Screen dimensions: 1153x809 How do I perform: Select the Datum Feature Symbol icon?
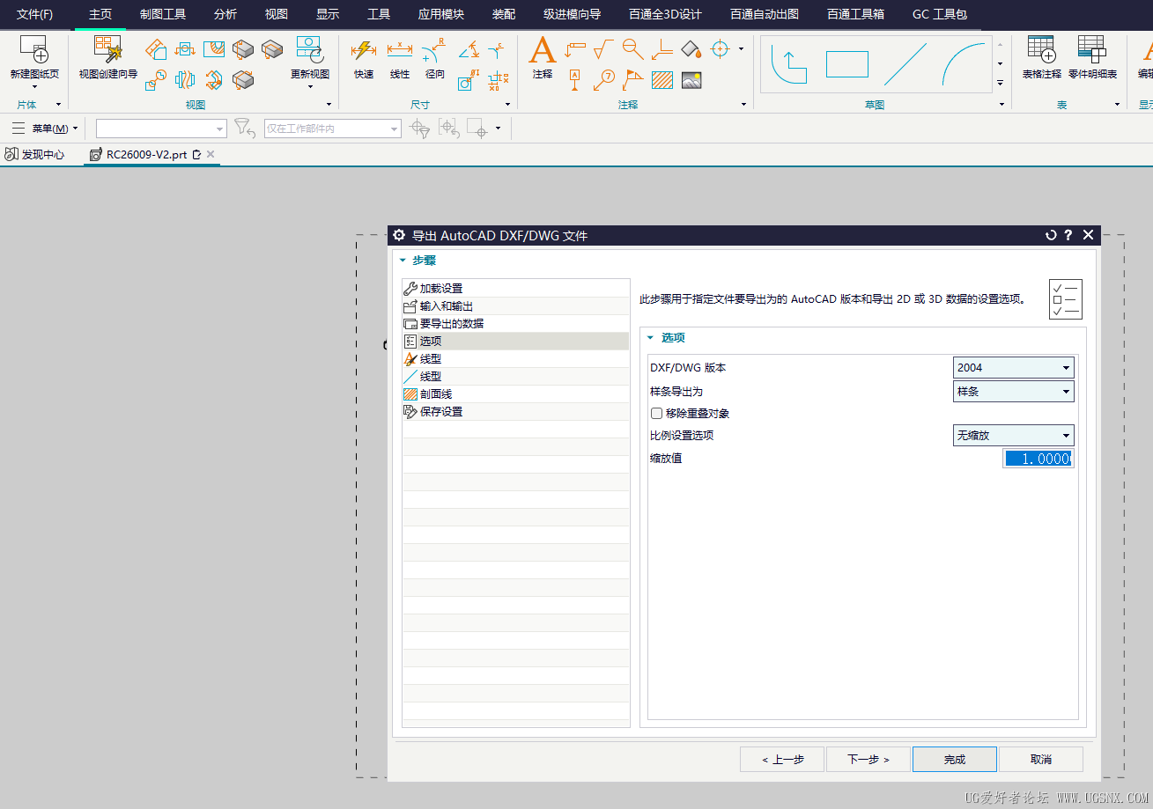pyautogui.click(x=575, y=80)
